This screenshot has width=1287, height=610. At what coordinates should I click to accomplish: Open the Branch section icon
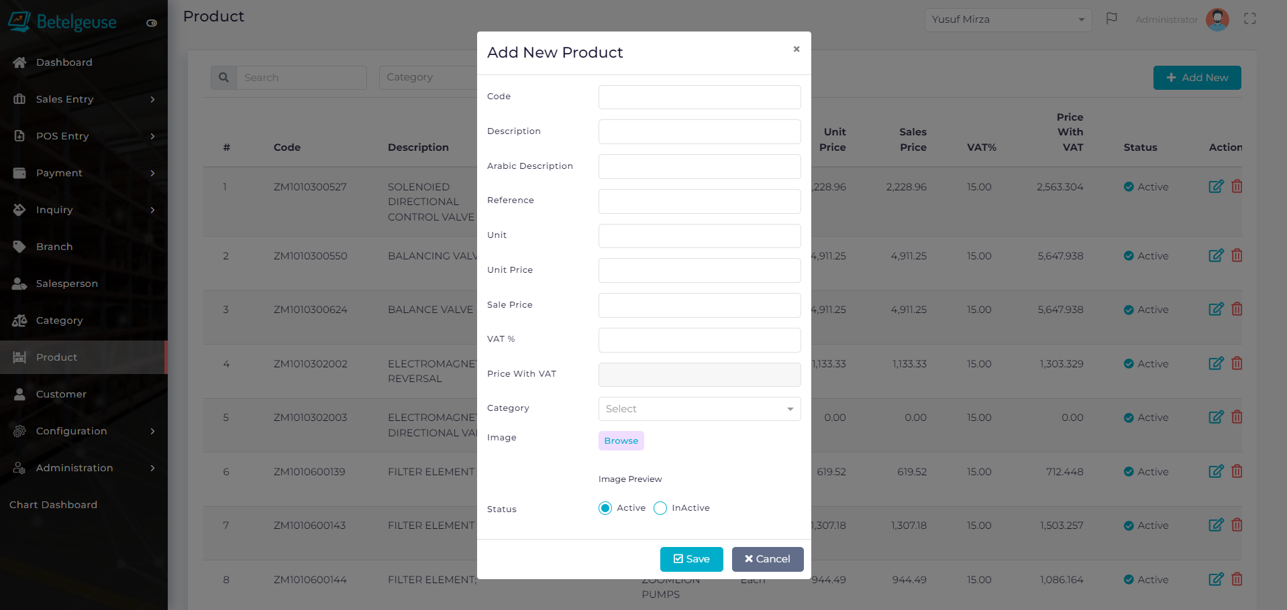point(19,246)
